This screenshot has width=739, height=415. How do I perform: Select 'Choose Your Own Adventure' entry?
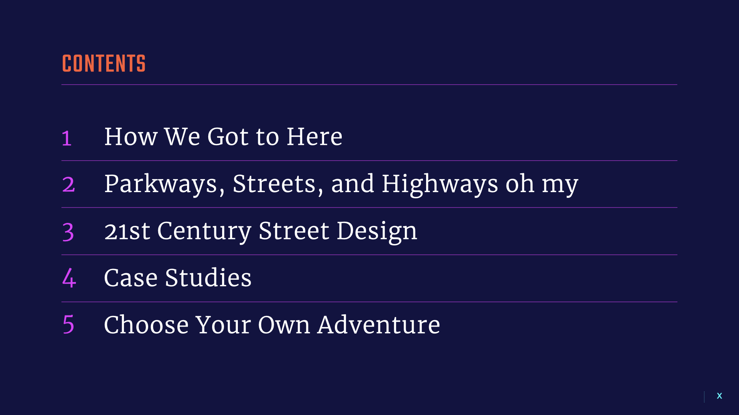tap(272, 325)
